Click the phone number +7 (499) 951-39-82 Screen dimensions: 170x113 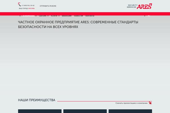(x=28, y=6)
